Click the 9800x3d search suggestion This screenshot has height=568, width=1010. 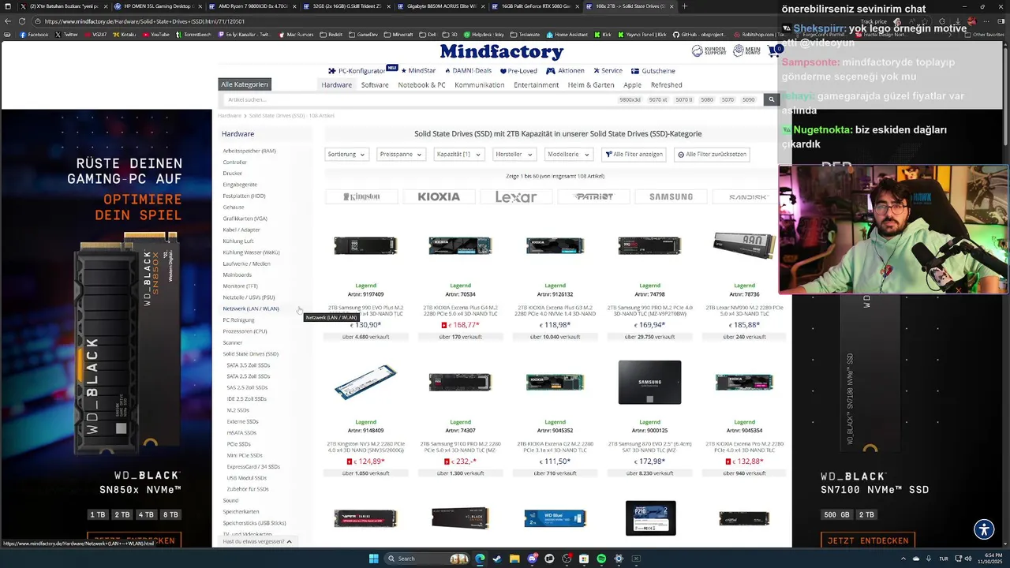coord(630,100)
